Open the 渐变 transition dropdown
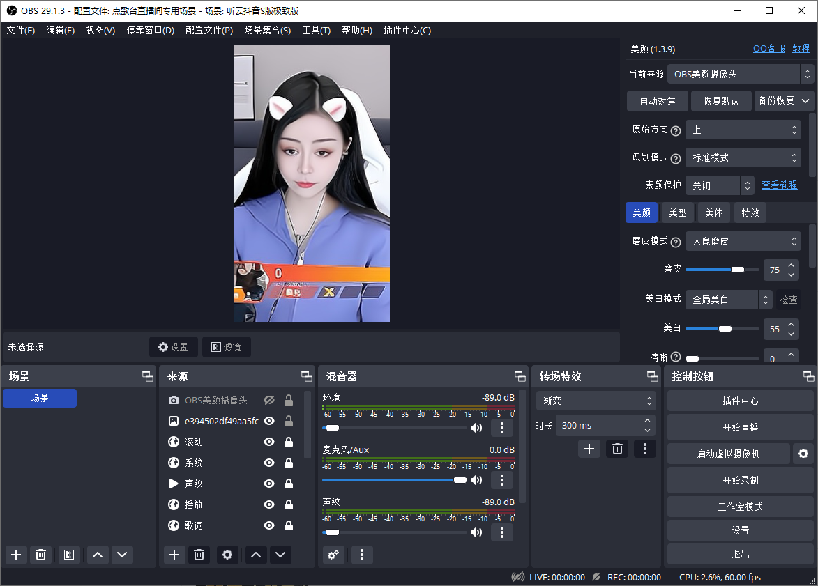Screen dimensions: 818x586 [596, 401]
